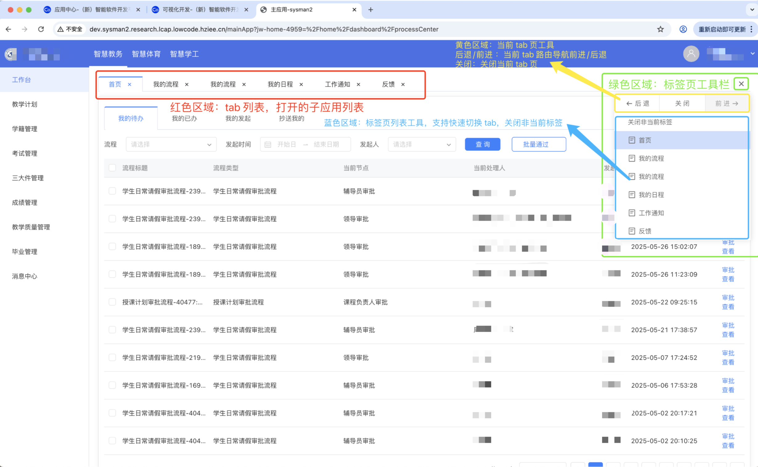
Task: Close the 我的日程 tab with its X
Action: (x=301, y=84)
